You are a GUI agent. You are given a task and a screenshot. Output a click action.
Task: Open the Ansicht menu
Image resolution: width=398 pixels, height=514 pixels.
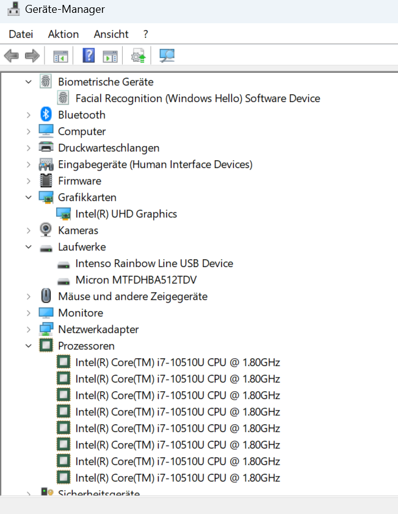pos(111,34)
